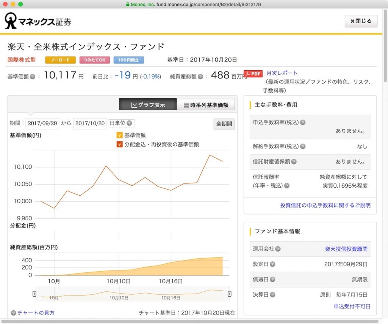Open the 月次レポート link
Screen dimensions: 388x324
pos(282,73)
